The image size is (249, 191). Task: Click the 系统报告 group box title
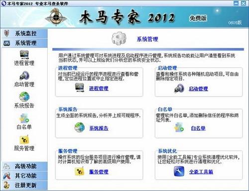click(x=68, y=109)
